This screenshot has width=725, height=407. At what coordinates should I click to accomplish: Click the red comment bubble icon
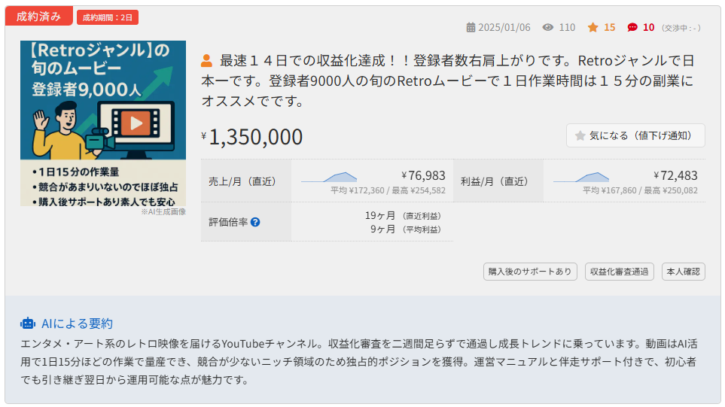(x=632, y=28)
